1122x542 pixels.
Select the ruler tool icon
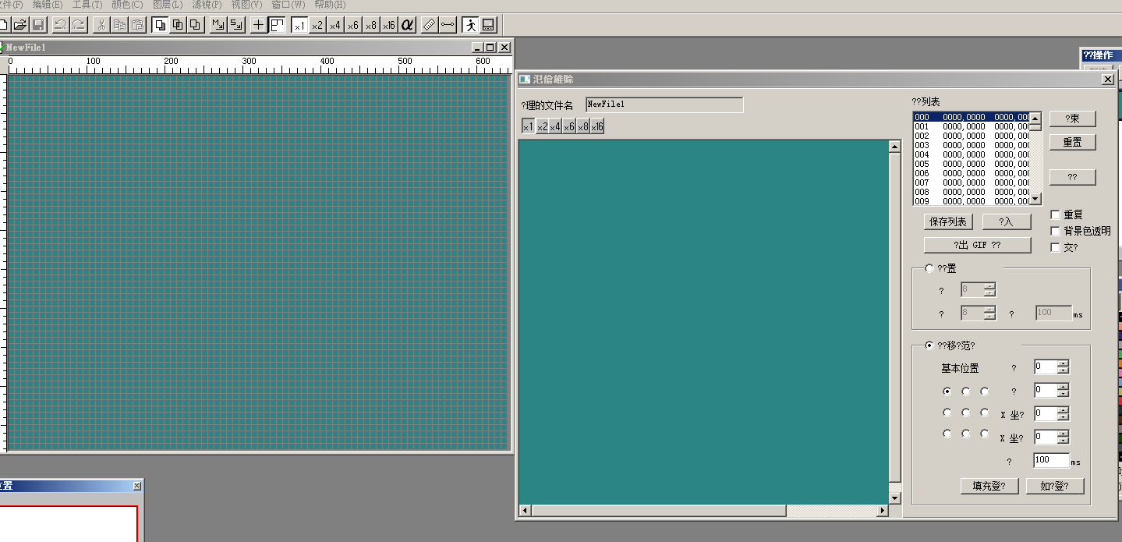pos(430,25)
